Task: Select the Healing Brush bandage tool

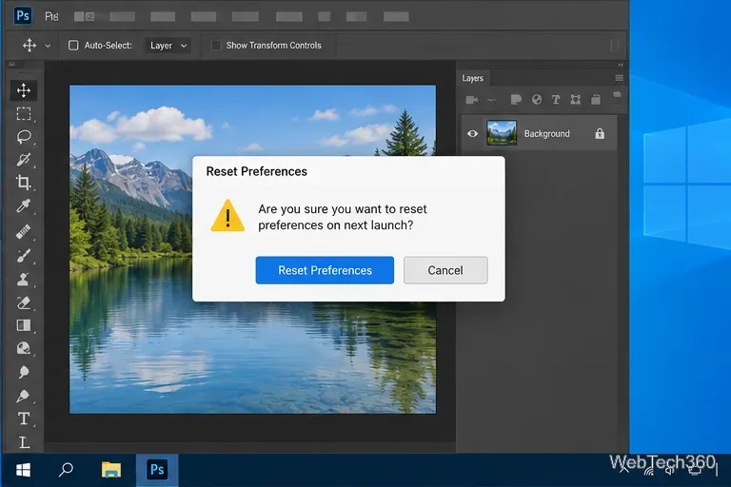Action: tap(24, 231)
